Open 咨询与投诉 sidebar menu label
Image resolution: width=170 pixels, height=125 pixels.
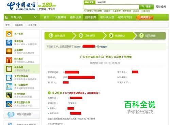20,94
